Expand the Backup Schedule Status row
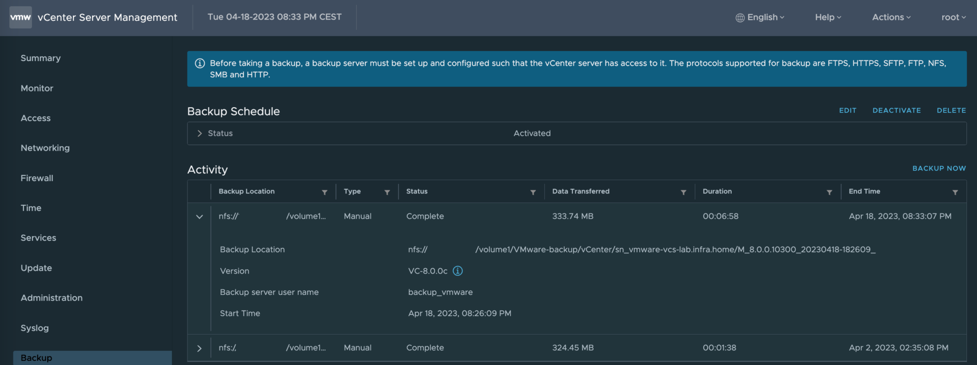The image size is (977, 365). pyautogui.click(x=200, y=133)
